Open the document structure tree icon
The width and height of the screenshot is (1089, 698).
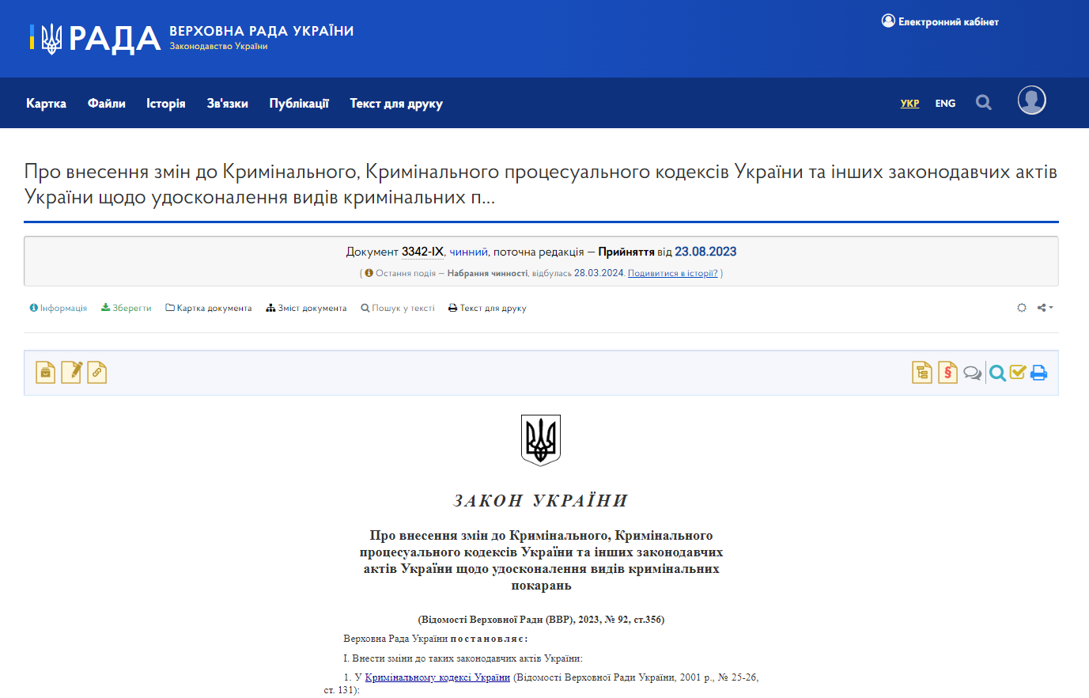922,372
